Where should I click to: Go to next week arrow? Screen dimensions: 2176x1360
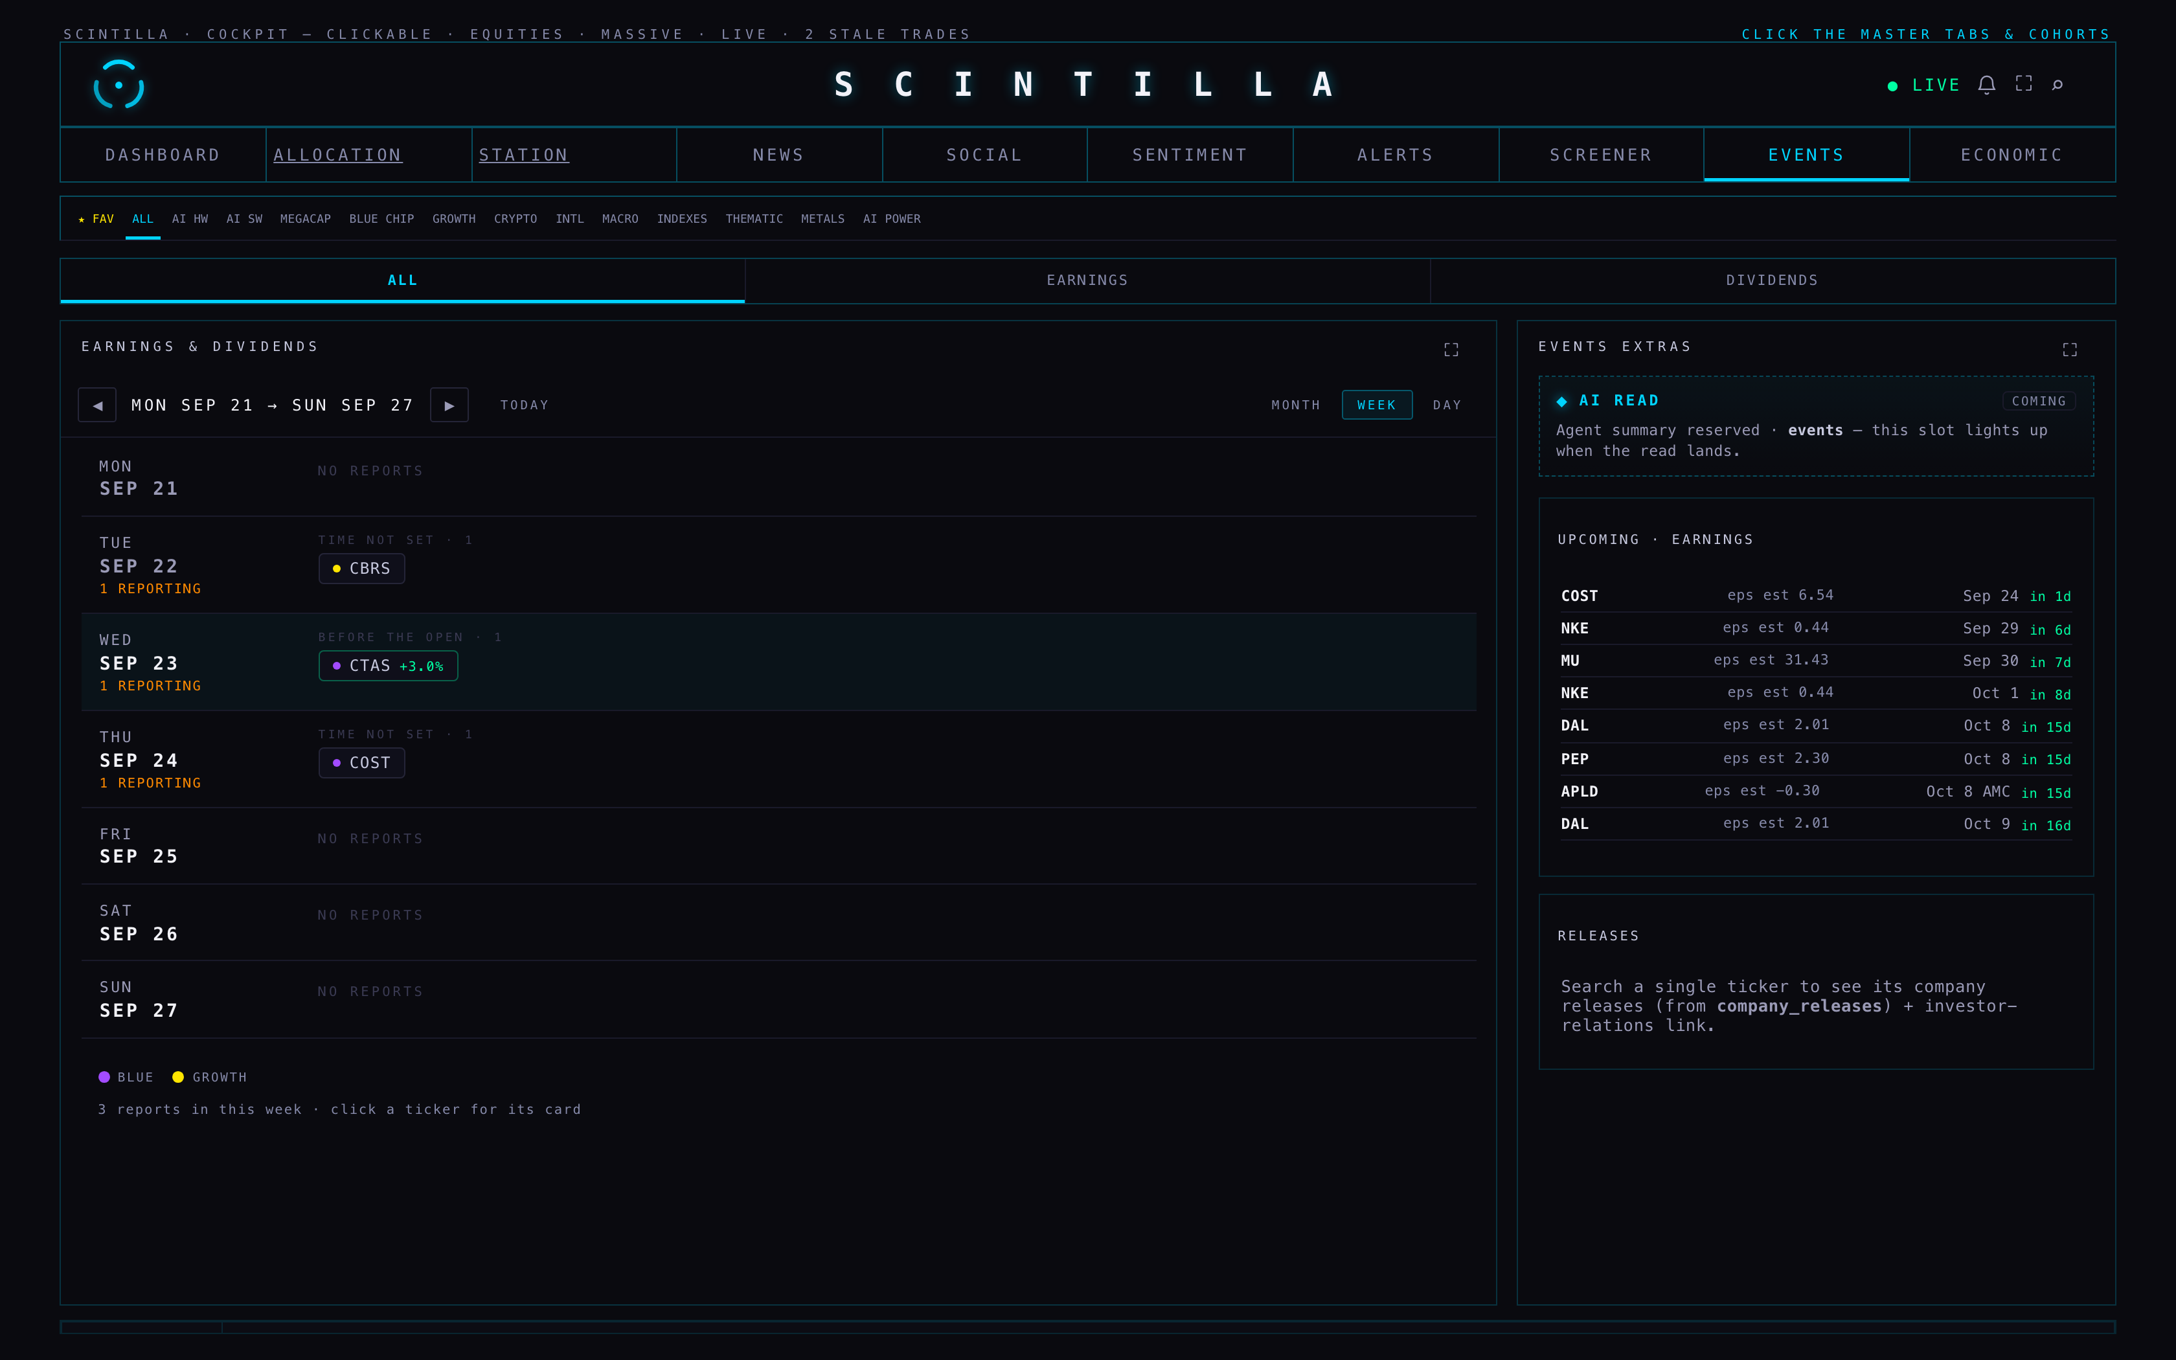pos(449,405)
